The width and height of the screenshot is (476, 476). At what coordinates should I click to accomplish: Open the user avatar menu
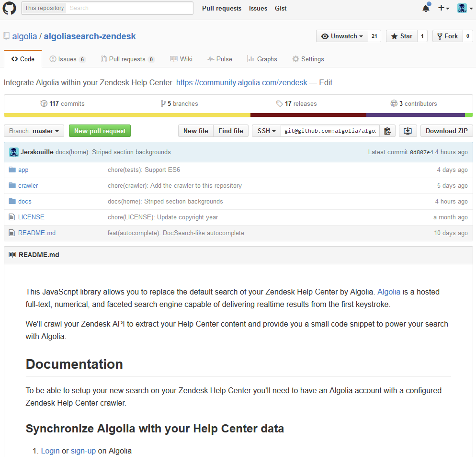click(465, 8)
